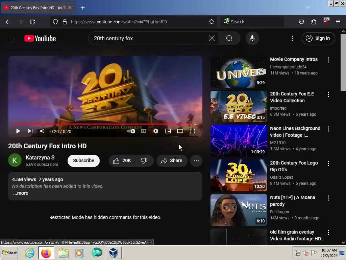Open extension icon with 89 badge

326,21
